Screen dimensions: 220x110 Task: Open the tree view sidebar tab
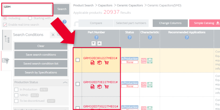pos(7,39)
